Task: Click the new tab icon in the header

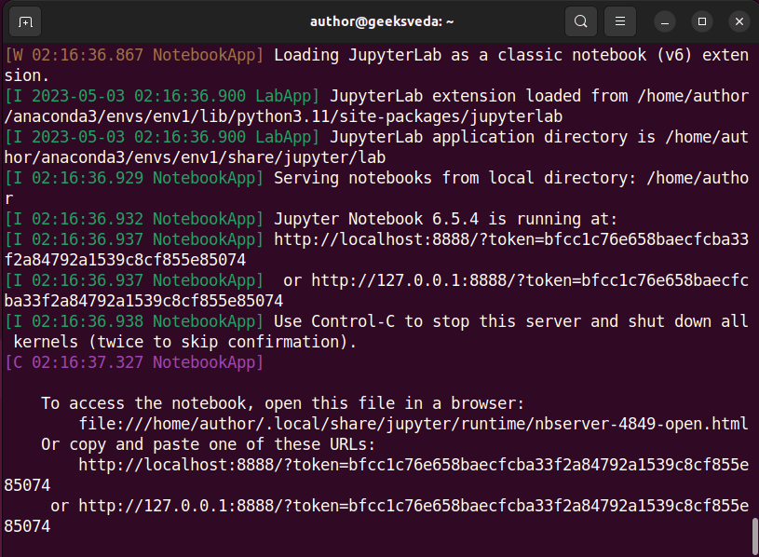Action: coord(25,20)
